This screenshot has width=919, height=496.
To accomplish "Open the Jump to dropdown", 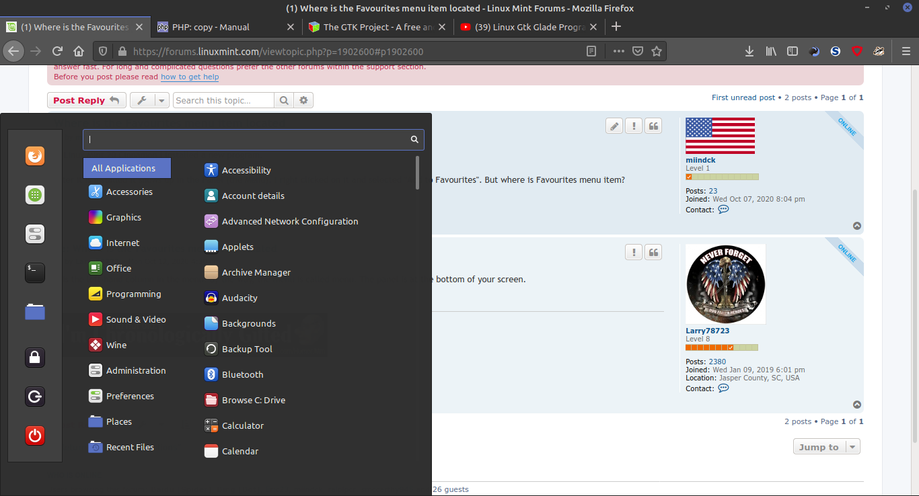I will pos(827,447).
